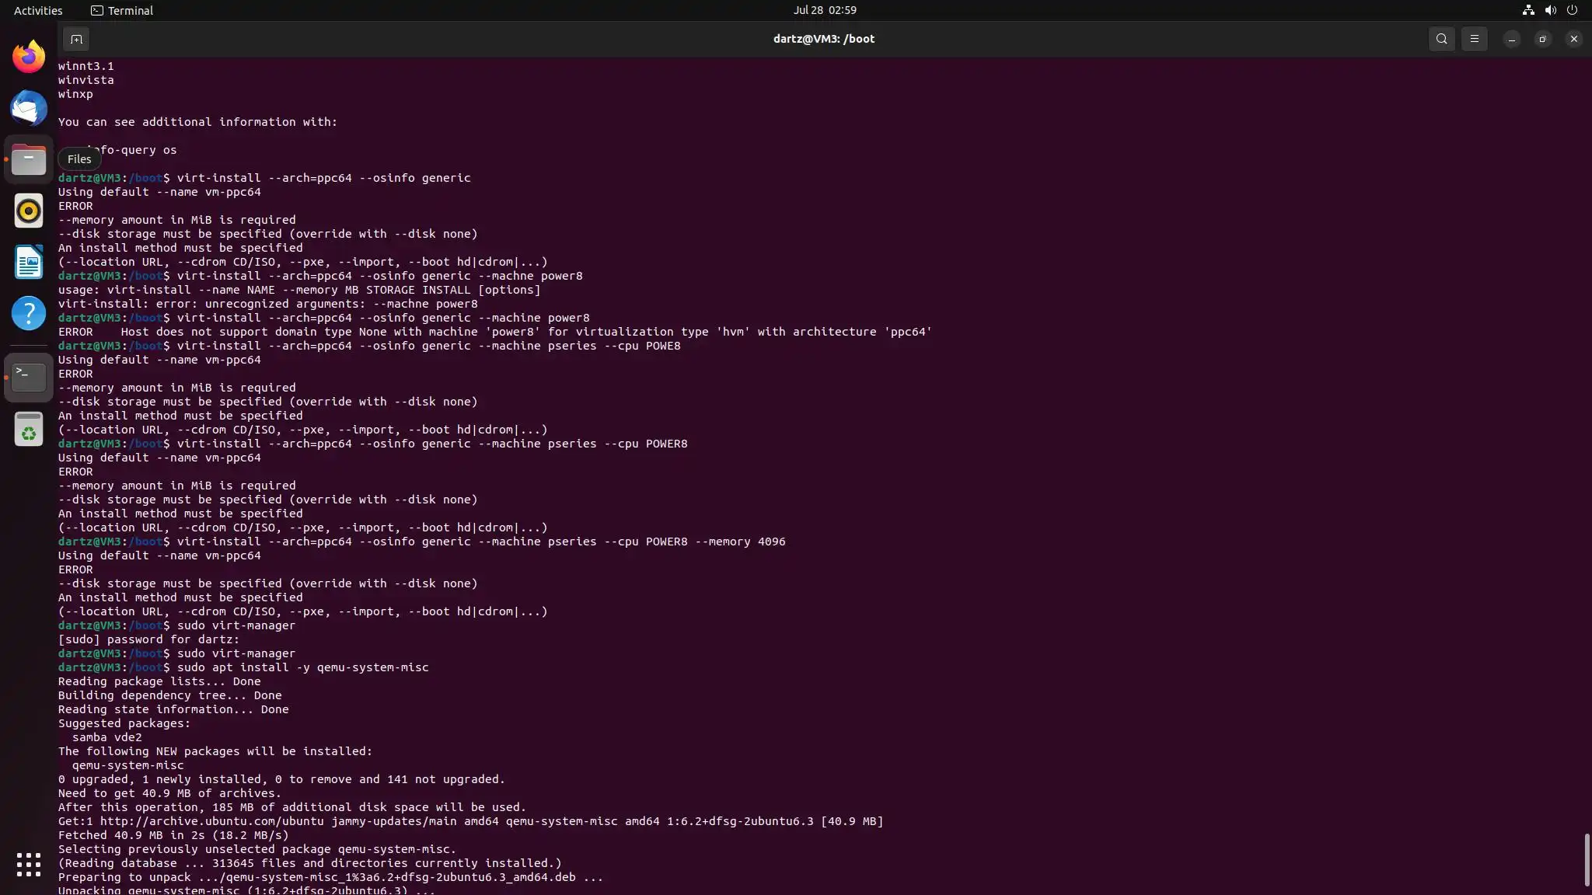Open the terminal hamburger menu
Image resolution: width=1592 pixels, height=895 pixels.
[1474, 39]
